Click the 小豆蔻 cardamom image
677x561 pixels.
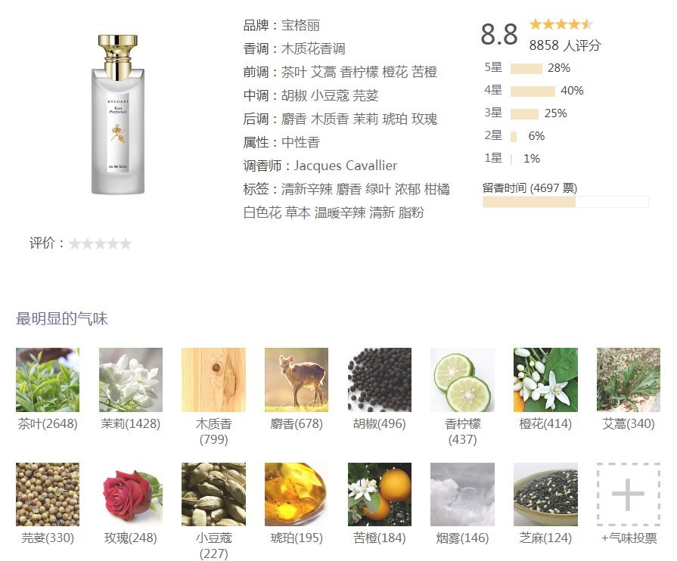[x=214, y=494]
